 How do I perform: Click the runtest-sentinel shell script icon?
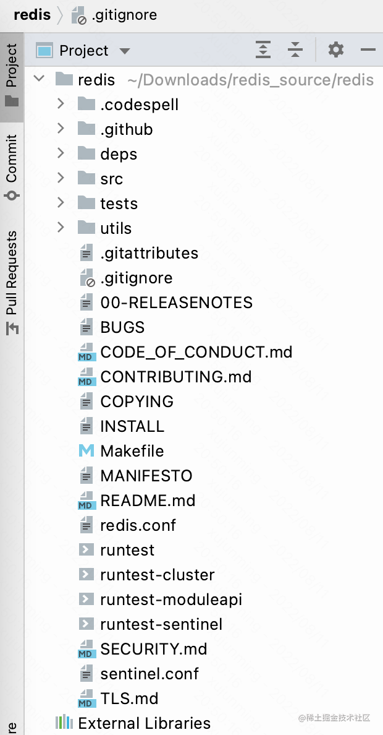click(86, 624)
